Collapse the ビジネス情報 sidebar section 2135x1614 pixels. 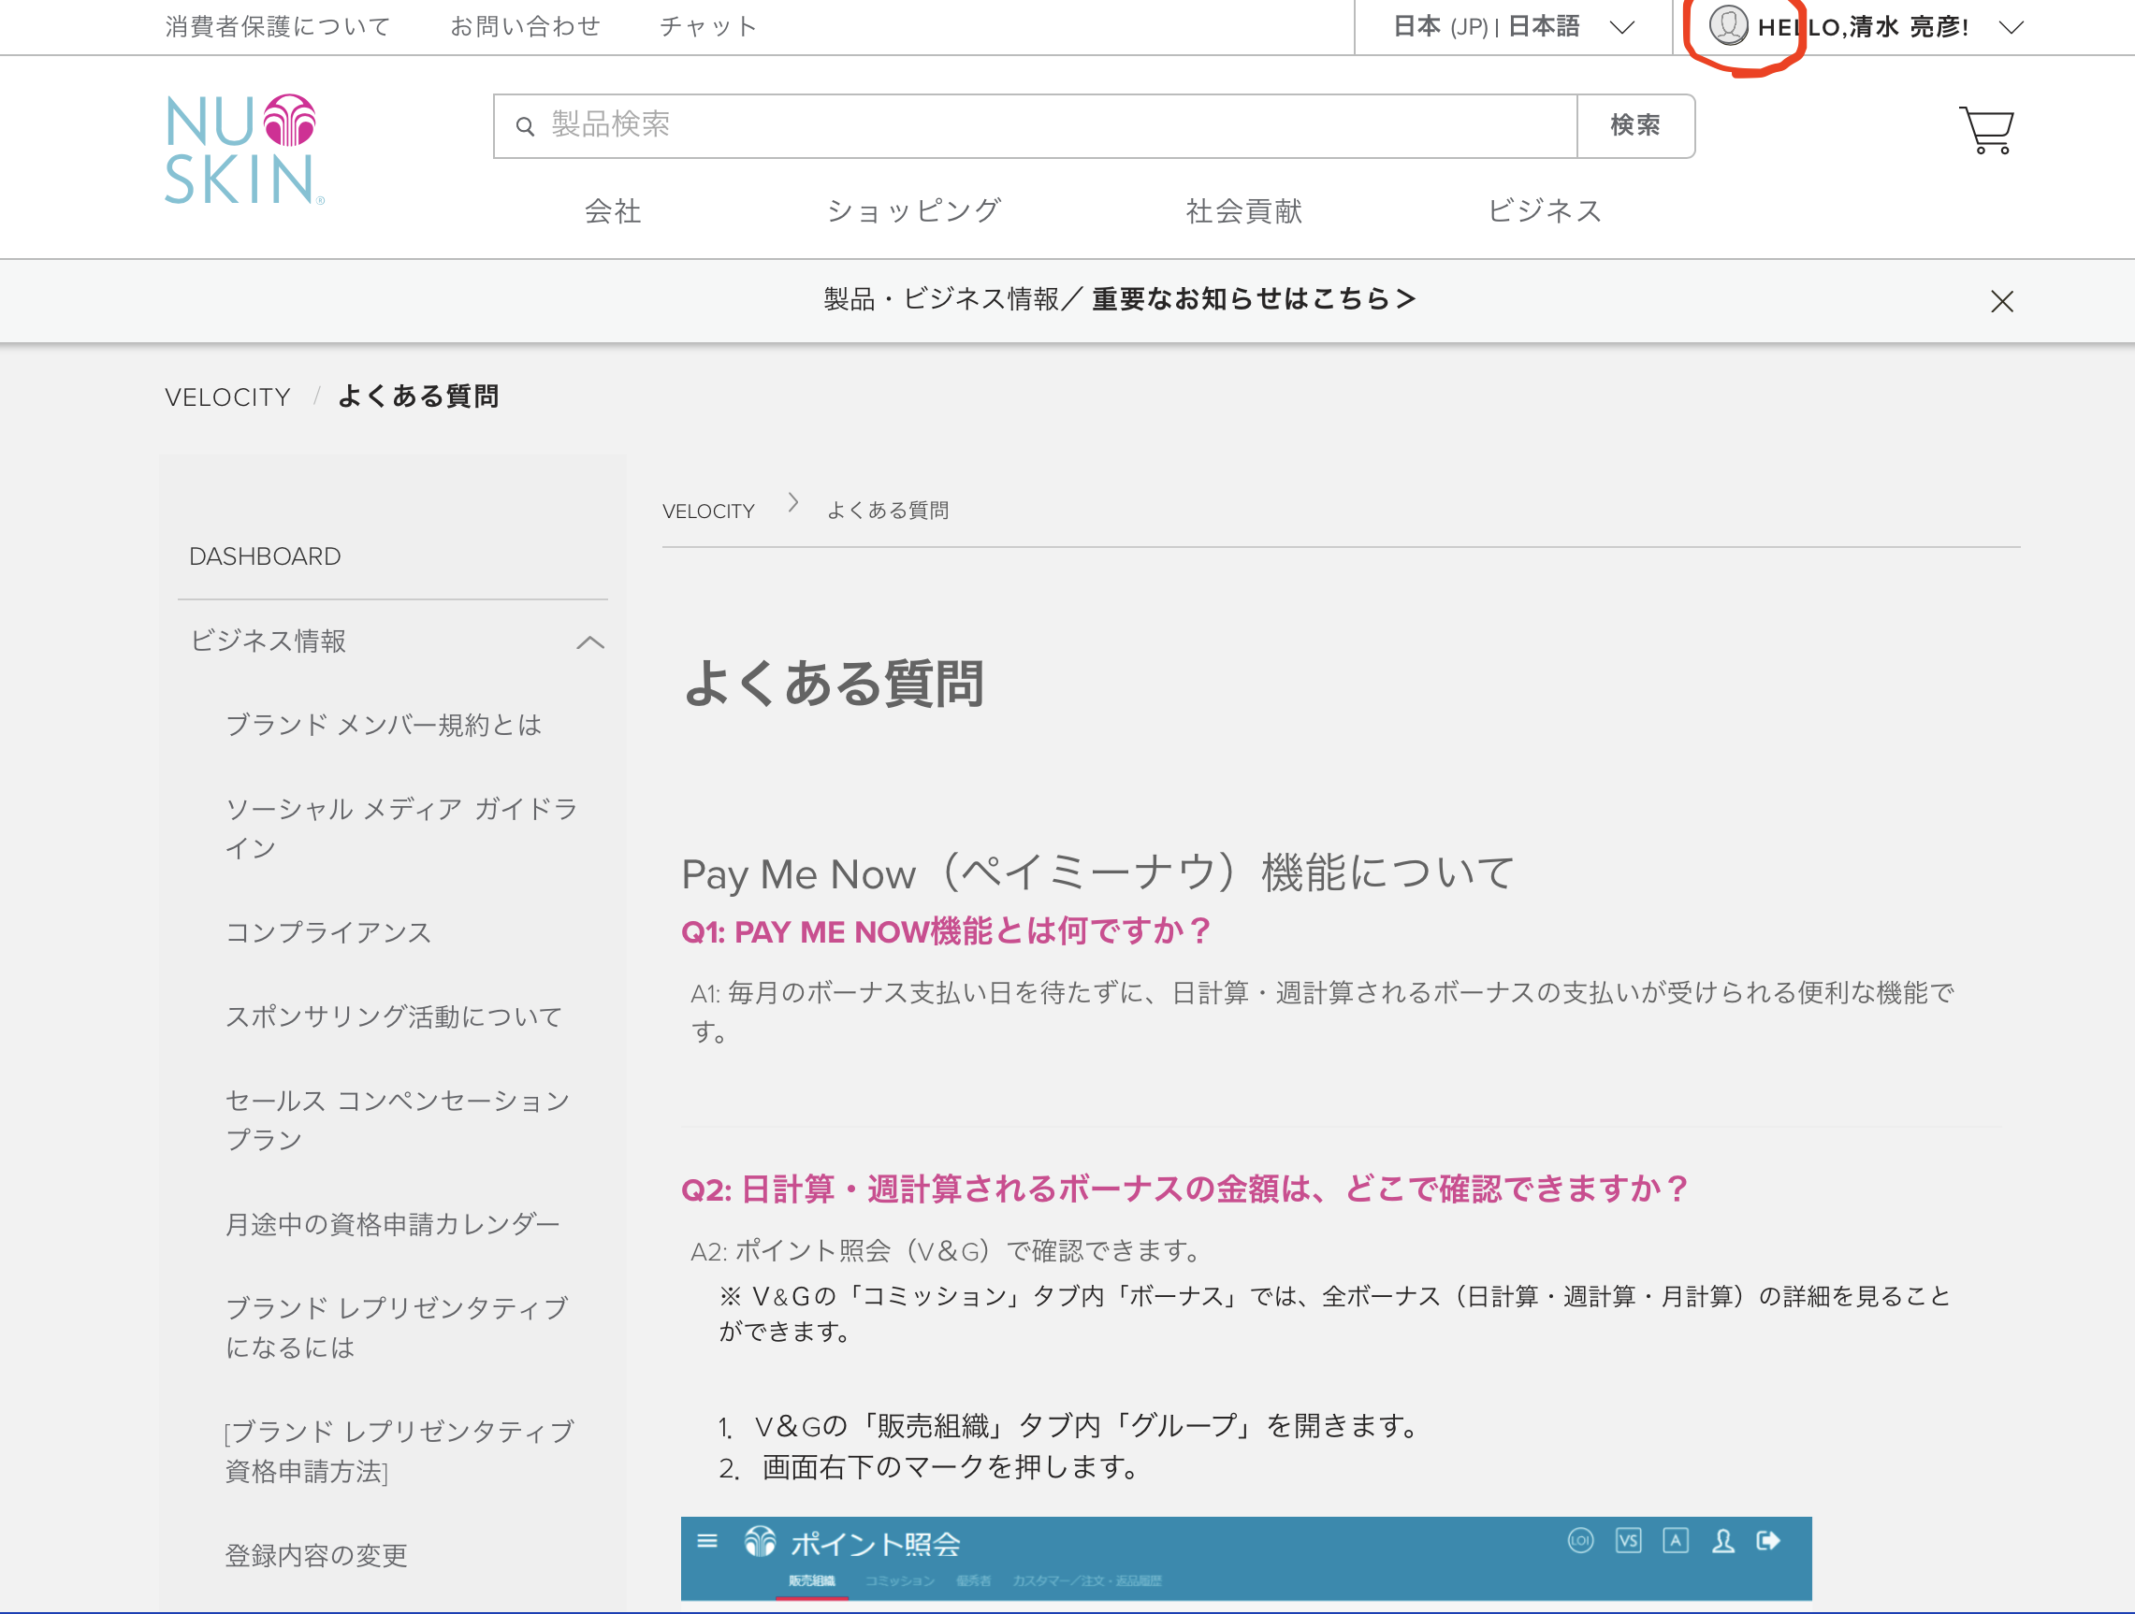click(589, 642)
